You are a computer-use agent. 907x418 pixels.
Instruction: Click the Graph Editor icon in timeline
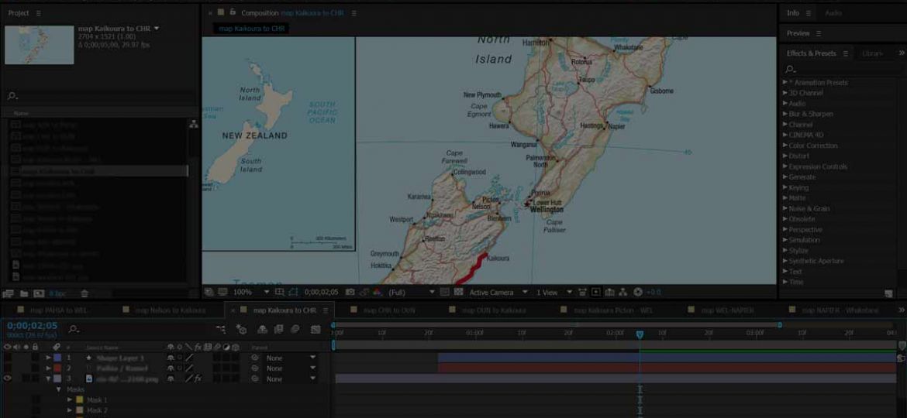coord(316,329)
